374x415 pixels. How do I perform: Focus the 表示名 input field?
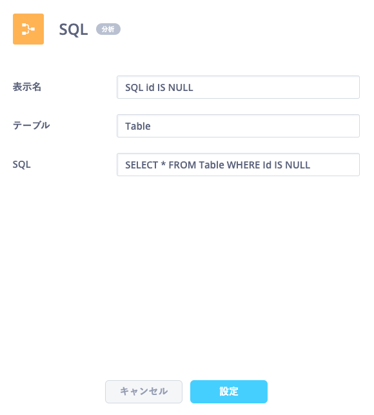238,87
